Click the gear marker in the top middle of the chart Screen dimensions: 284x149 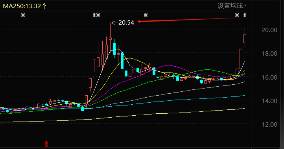tap(146, 15)
